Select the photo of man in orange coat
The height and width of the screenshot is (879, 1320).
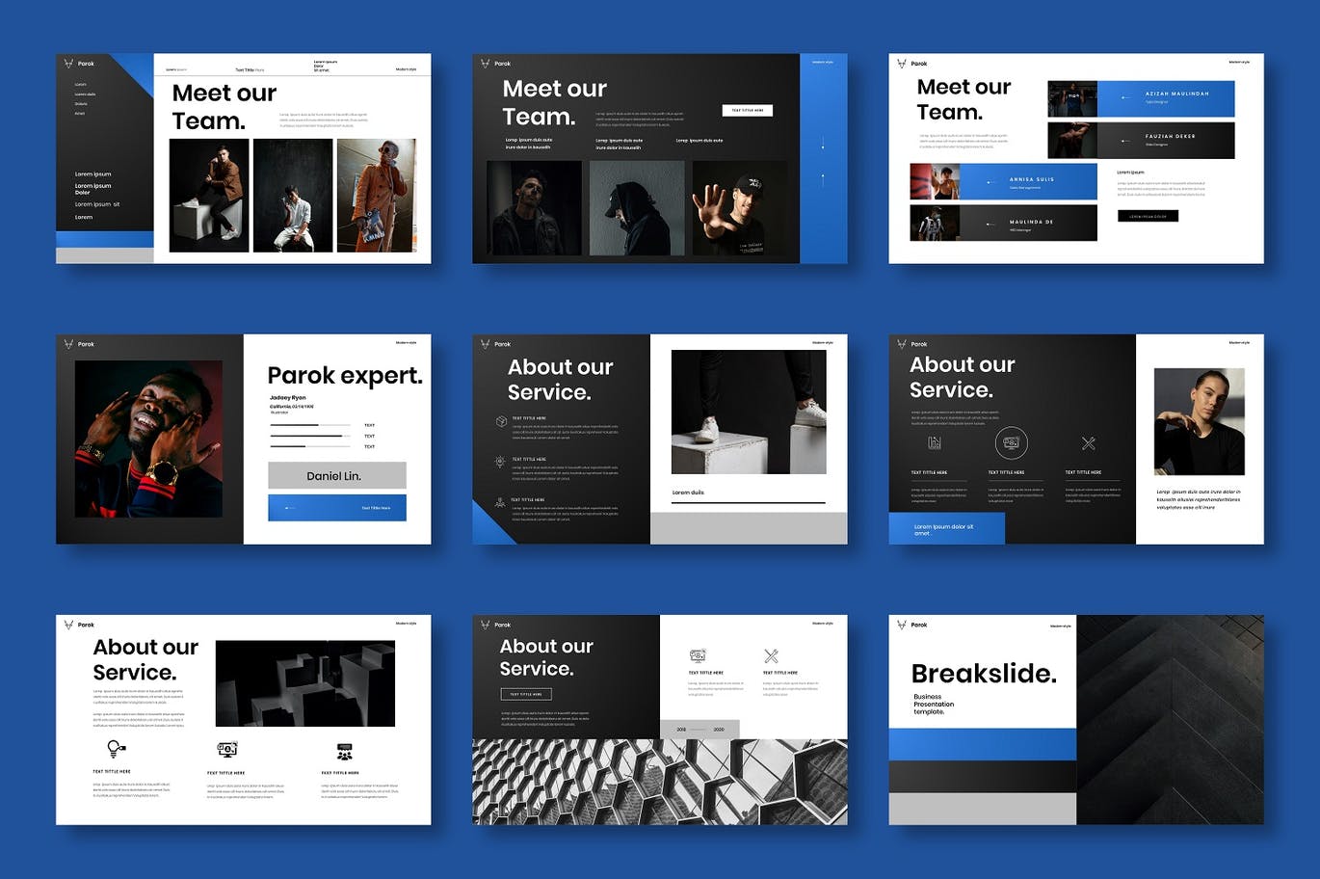[377, 196]
